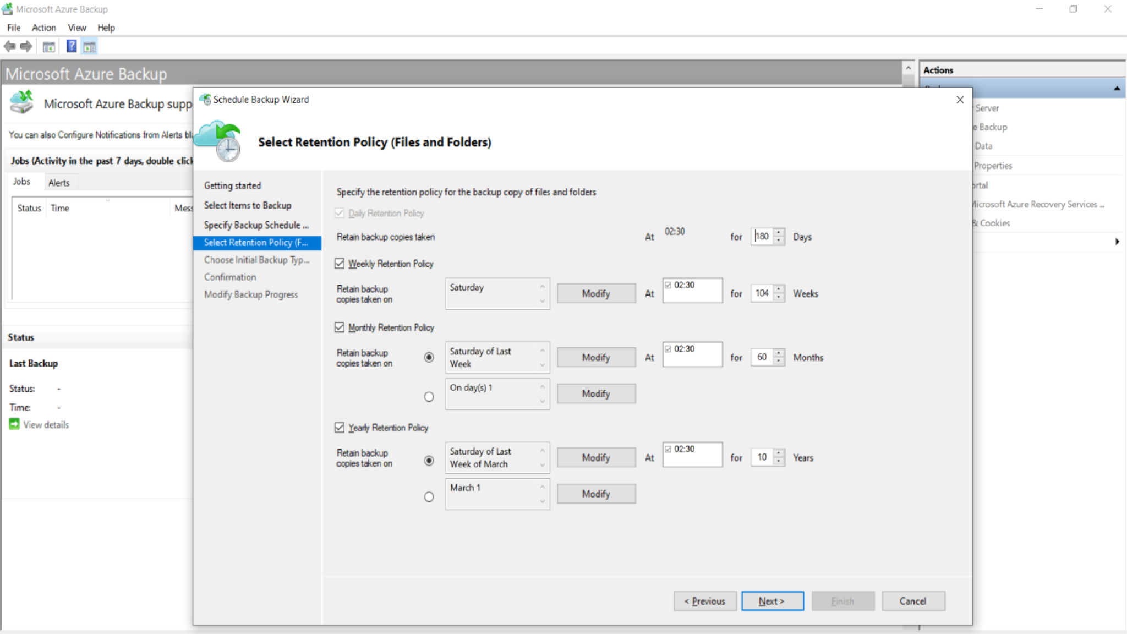The width and height of the screenshot is (1127, 634).
Task: Open Help via the question mark icon
Action: [72, 46]
